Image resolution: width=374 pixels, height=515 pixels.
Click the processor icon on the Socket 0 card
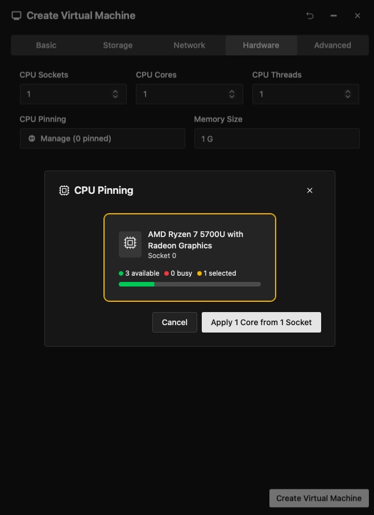coord(130,243)
